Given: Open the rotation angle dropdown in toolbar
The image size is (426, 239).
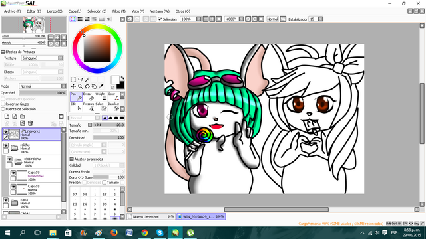Looking at the screenshot, I should pos(241,19).
